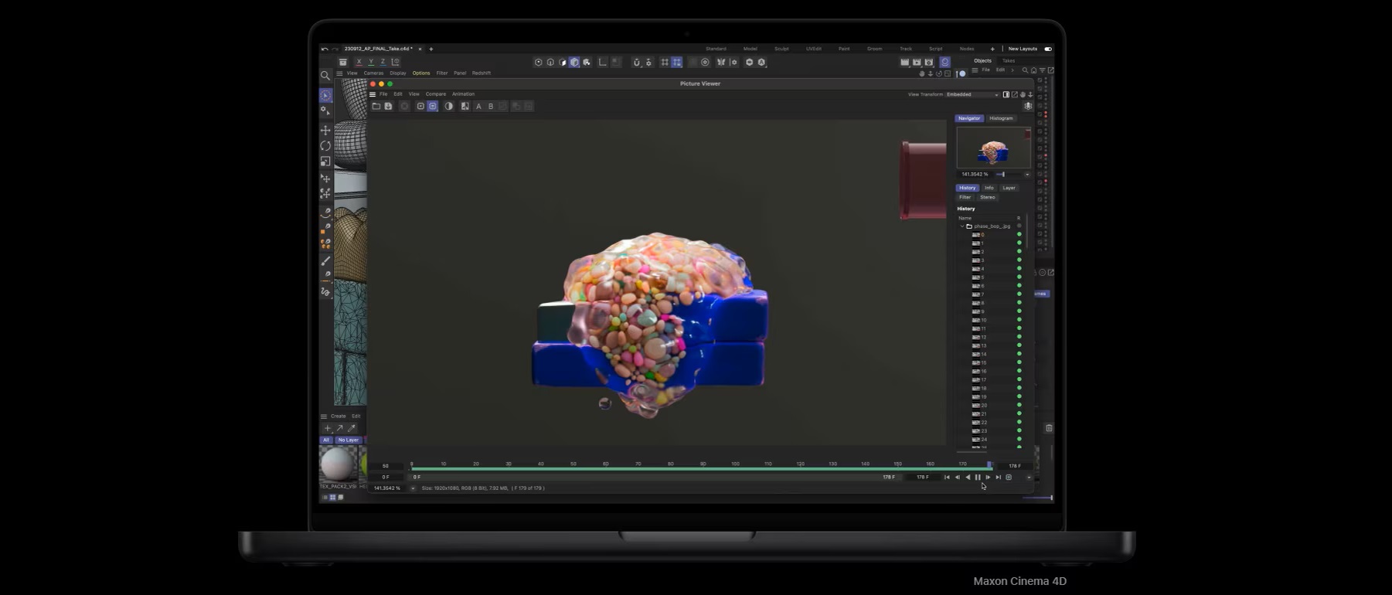Open the search magnifier in left toolbar
The height and width of the screenshot is (595, 1392).
tap(325, 76)
